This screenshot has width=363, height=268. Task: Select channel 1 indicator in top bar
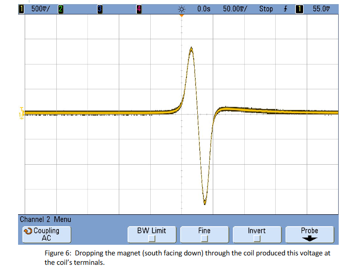click(21, 9)
